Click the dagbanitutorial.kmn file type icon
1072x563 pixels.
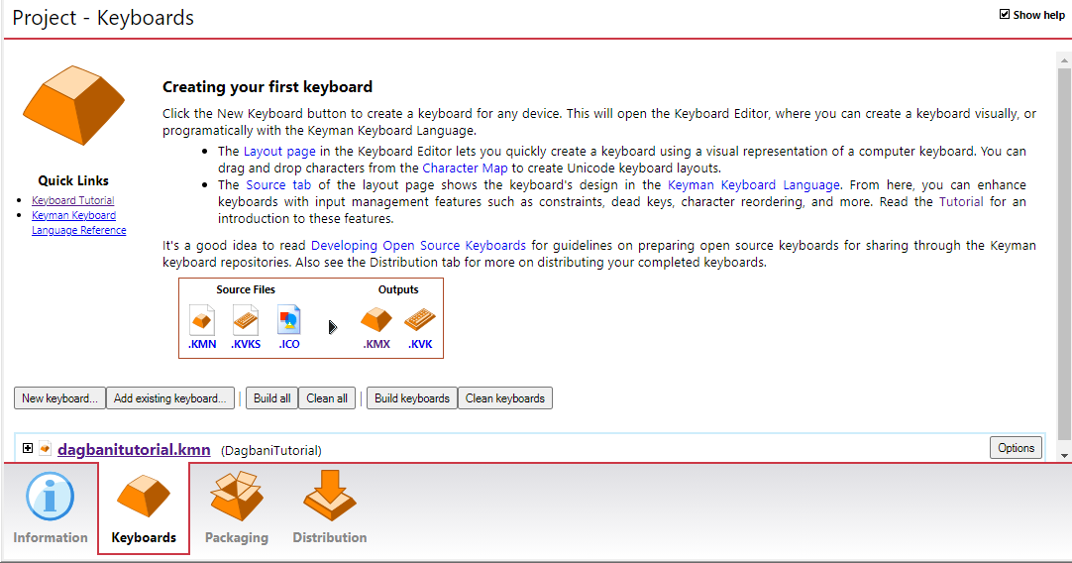coord(46,449)
